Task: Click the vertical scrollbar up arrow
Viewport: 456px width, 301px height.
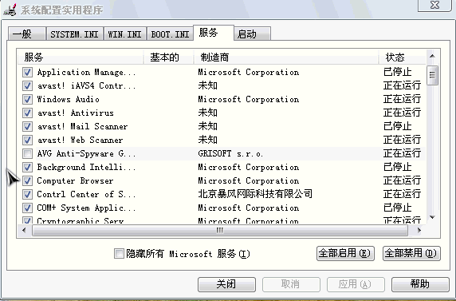Action: 432,56
